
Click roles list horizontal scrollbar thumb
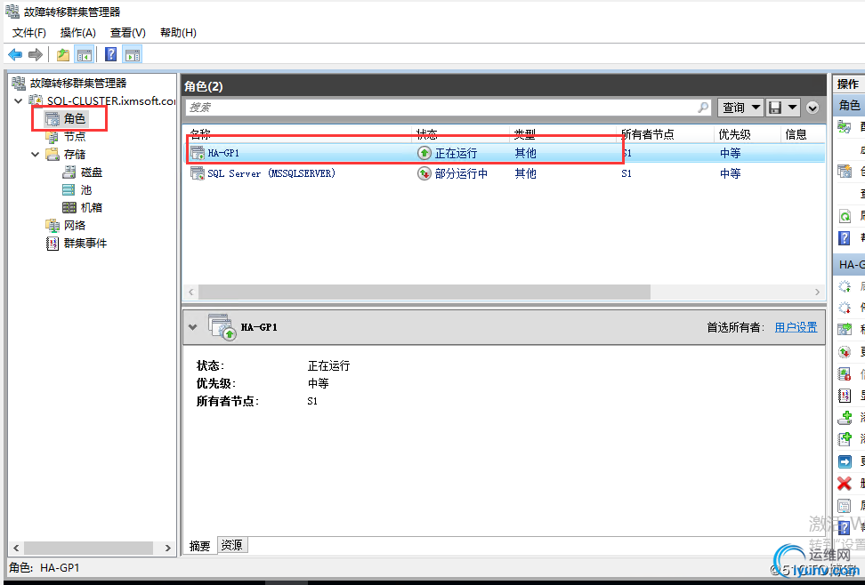coord(424,292)
